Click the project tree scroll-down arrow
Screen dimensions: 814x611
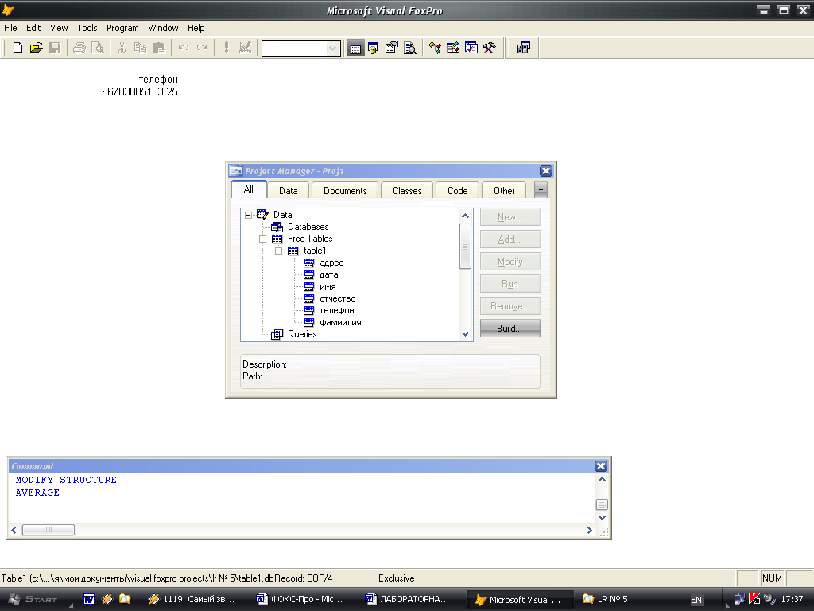[465, 334]
